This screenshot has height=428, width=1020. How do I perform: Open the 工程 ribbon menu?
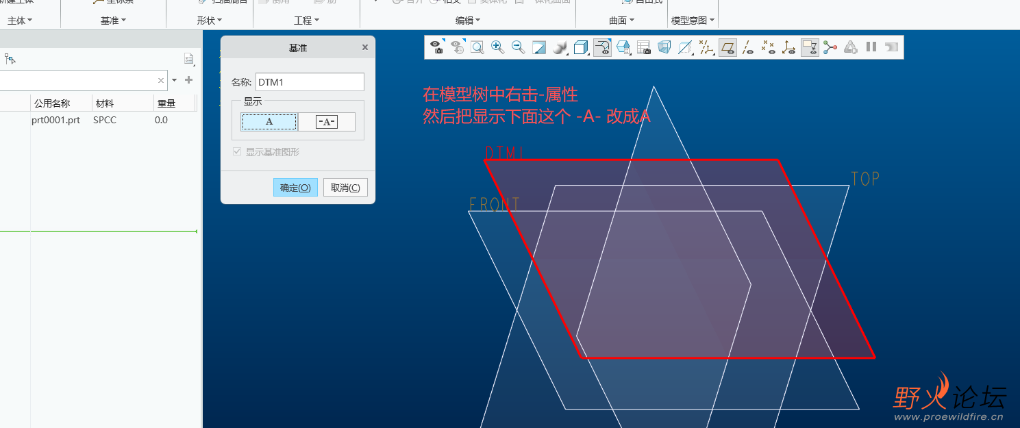coord(306,19)
